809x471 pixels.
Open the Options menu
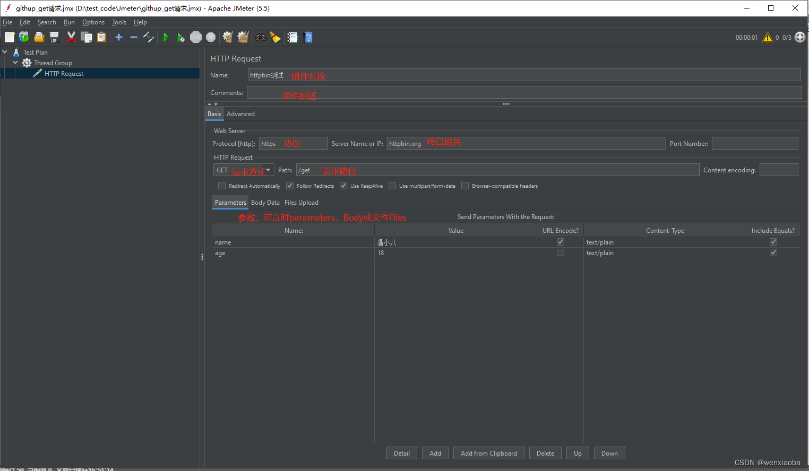(93, 22)
